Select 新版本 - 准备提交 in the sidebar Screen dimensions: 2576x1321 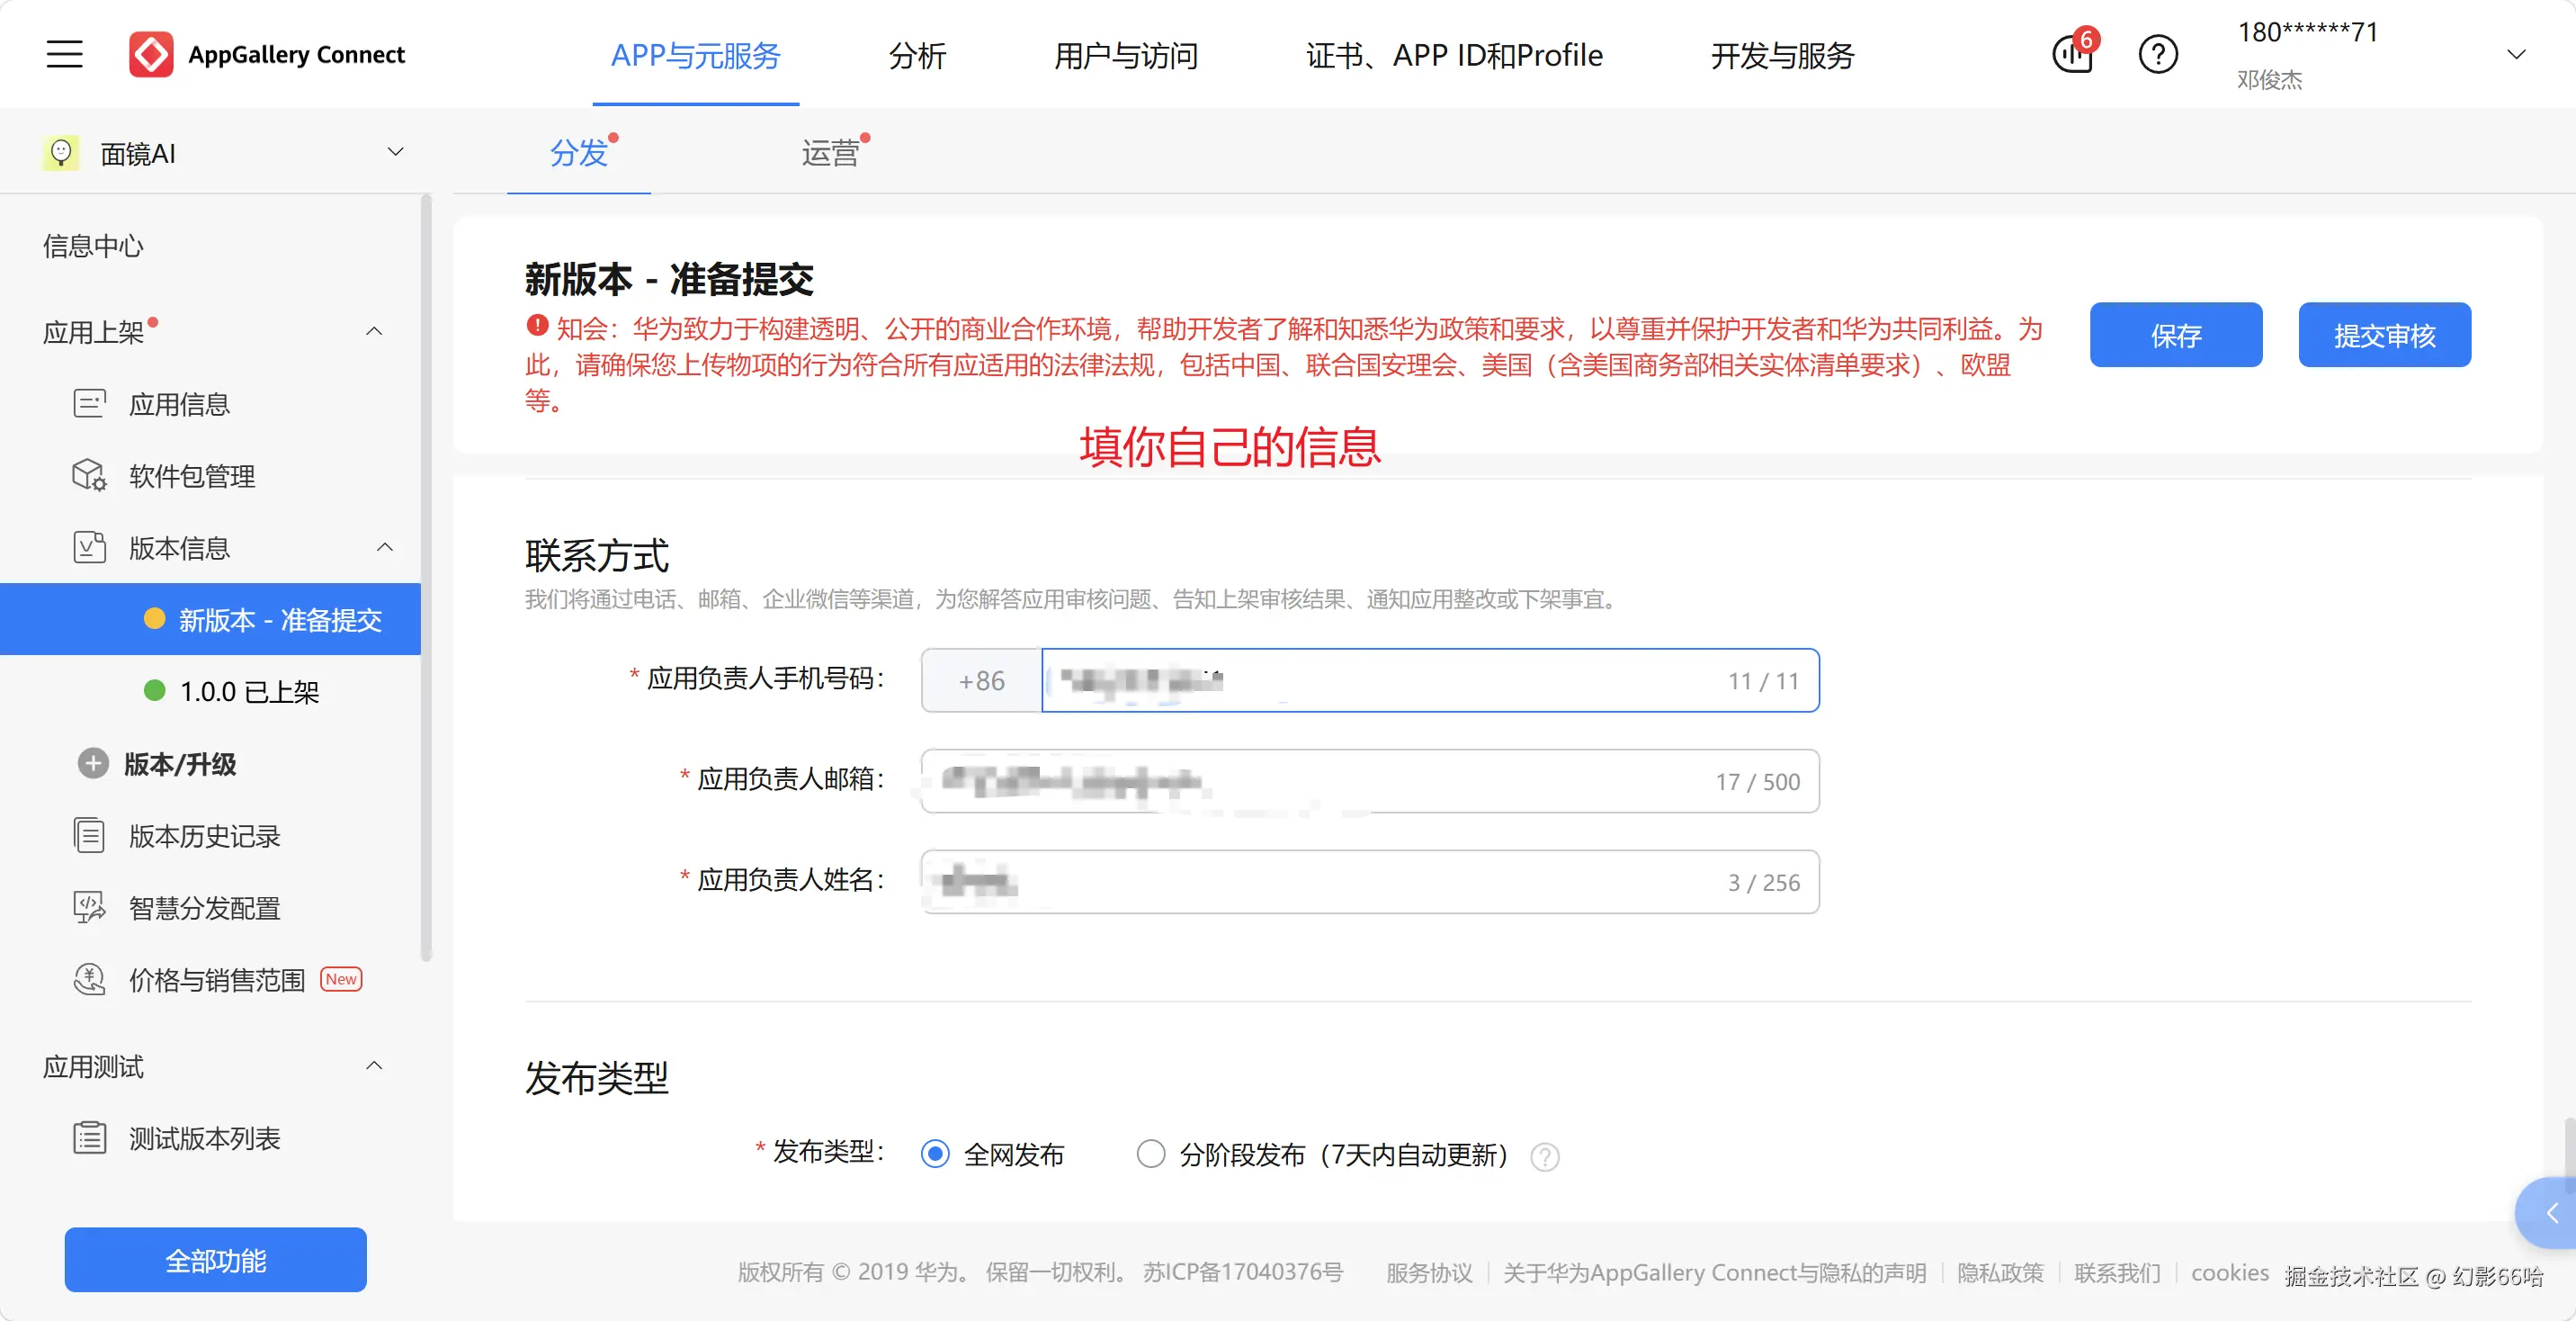click(x=210, y=619)
